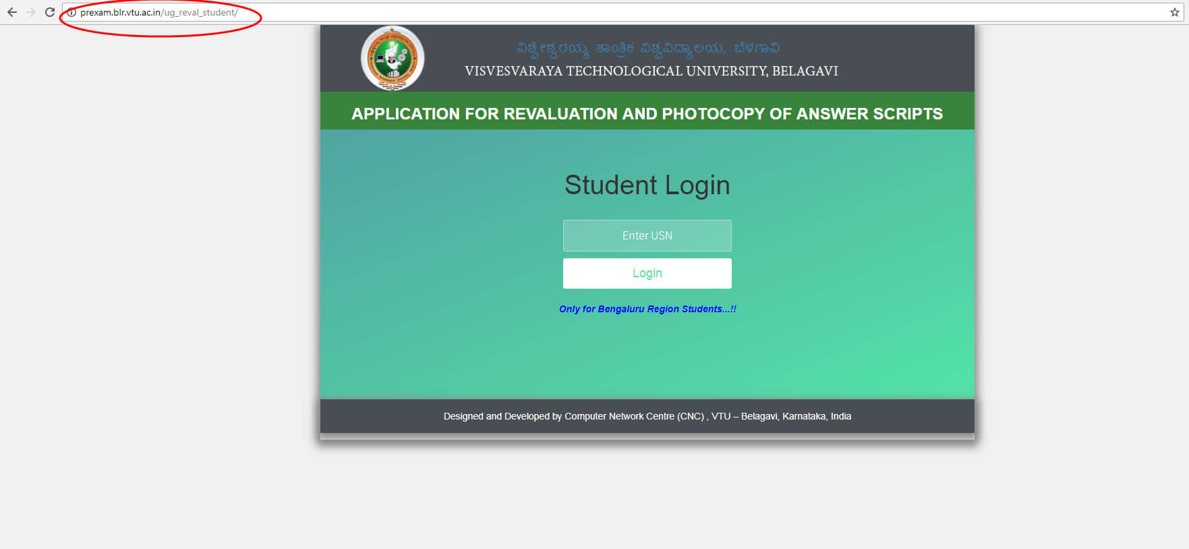Reload the page with the refresh icon
This screenshot has width=1189, height=549.
[x=50, y=12]
